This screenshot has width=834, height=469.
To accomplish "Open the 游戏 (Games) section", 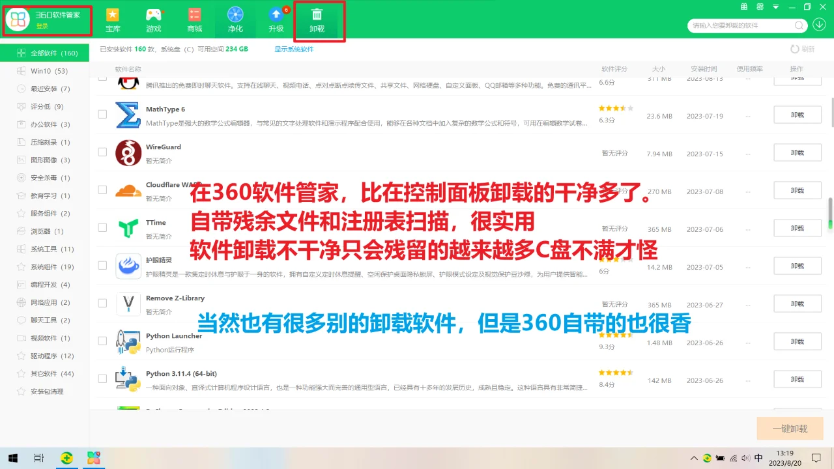I will (154, 20).
